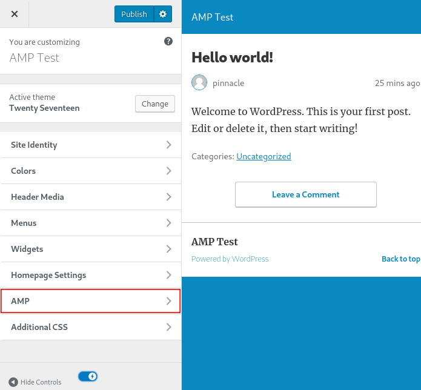Click the Hide Controls arrow icon

[13, 382]
